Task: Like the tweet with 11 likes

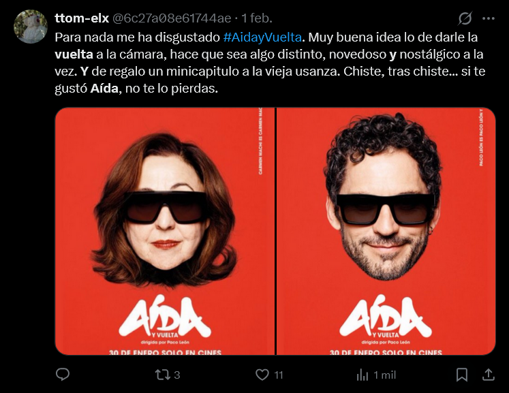Action: tap(262, 375)
